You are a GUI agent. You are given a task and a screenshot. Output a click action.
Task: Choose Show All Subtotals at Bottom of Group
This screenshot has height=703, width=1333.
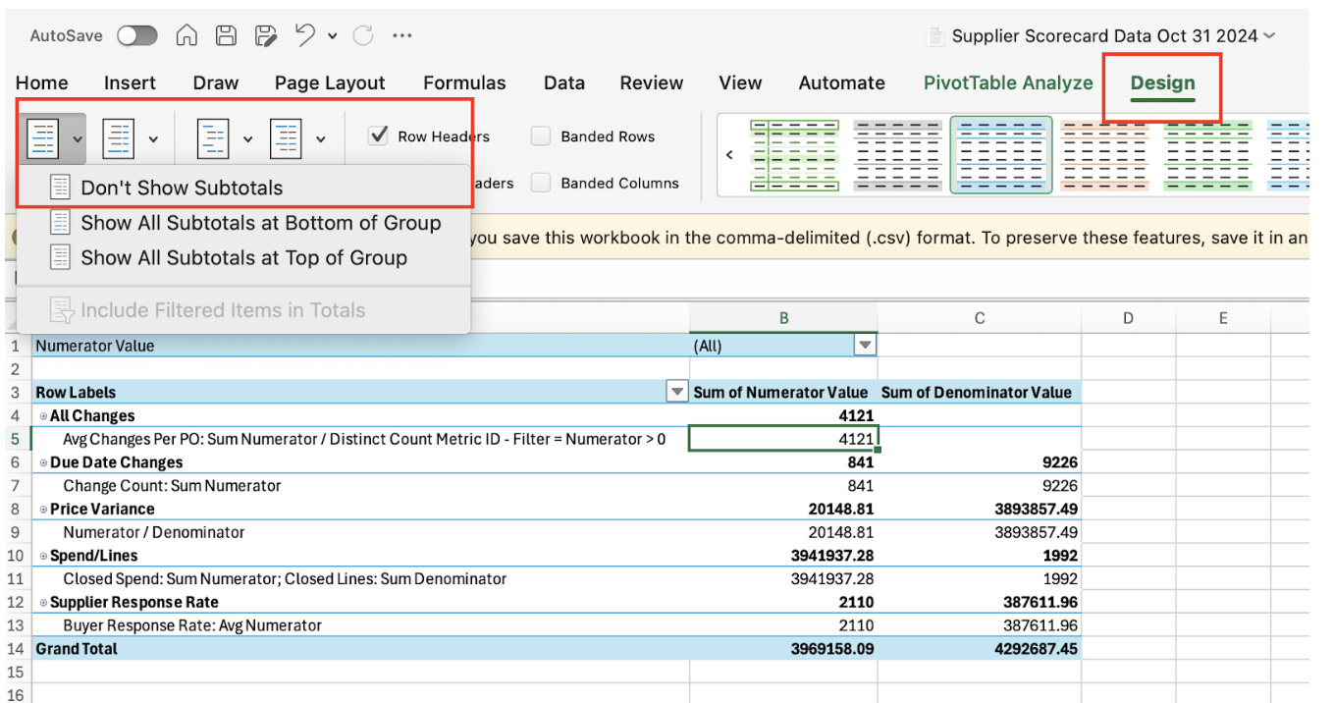click(243, 223)
